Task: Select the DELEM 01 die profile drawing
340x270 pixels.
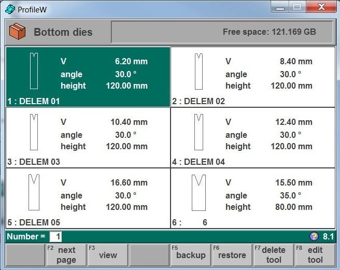Action: point(34,71)
